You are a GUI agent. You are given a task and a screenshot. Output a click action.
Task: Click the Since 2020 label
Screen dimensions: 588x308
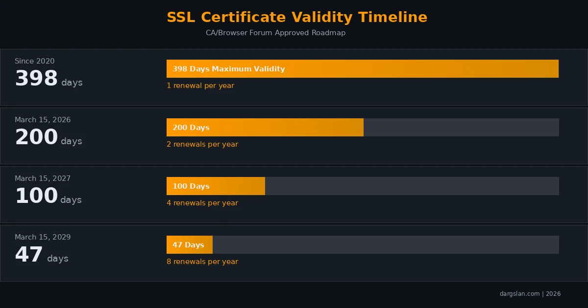coord(34,61)
